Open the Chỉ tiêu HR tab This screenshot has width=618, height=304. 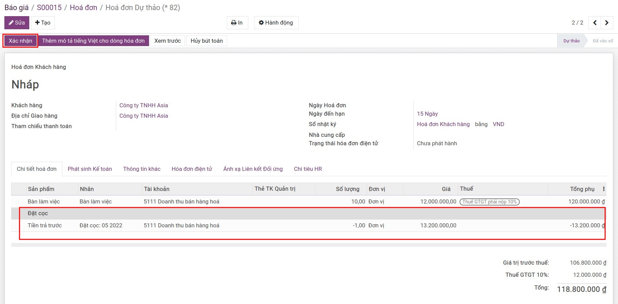[308, 169]
